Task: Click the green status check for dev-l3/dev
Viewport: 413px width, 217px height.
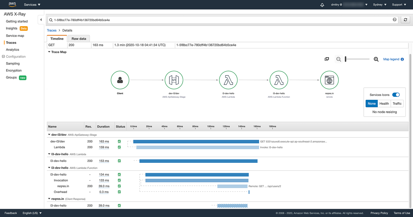Action: click(119, 141)
